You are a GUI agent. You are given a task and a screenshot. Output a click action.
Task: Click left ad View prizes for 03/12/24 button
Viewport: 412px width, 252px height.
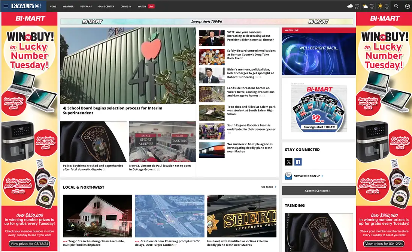[x=30, y=244]
